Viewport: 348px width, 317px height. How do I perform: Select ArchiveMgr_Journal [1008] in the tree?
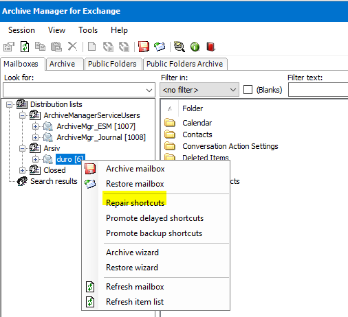tap(101, 137)
